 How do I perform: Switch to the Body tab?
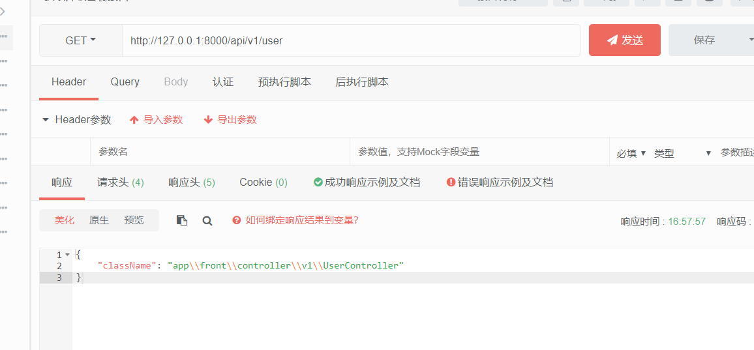coord(176,81)
